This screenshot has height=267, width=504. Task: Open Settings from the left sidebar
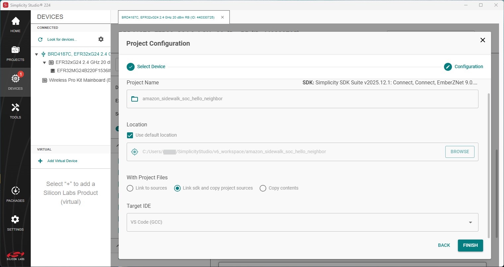(15, 223)
